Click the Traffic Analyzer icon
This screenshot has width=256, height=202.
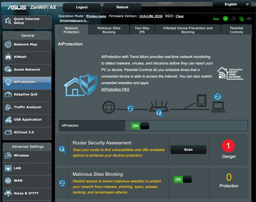(x=8, y=107)
